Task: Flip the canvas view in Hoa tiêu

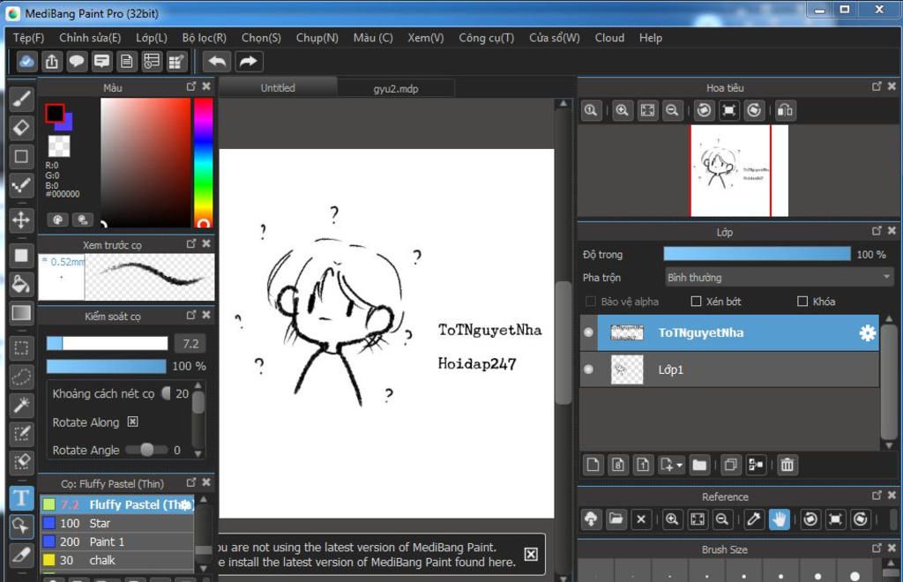Action: 785,110
